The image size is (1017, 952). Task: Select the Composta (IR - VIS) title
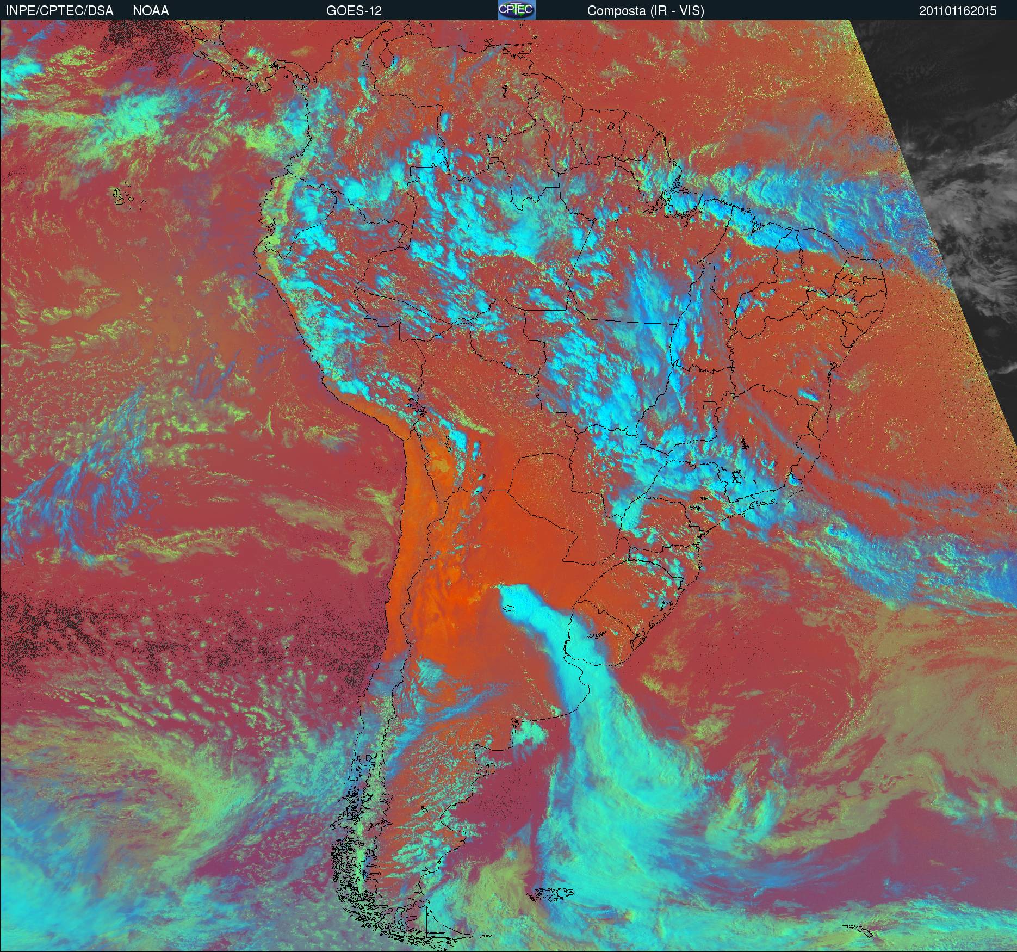(646, 11)
